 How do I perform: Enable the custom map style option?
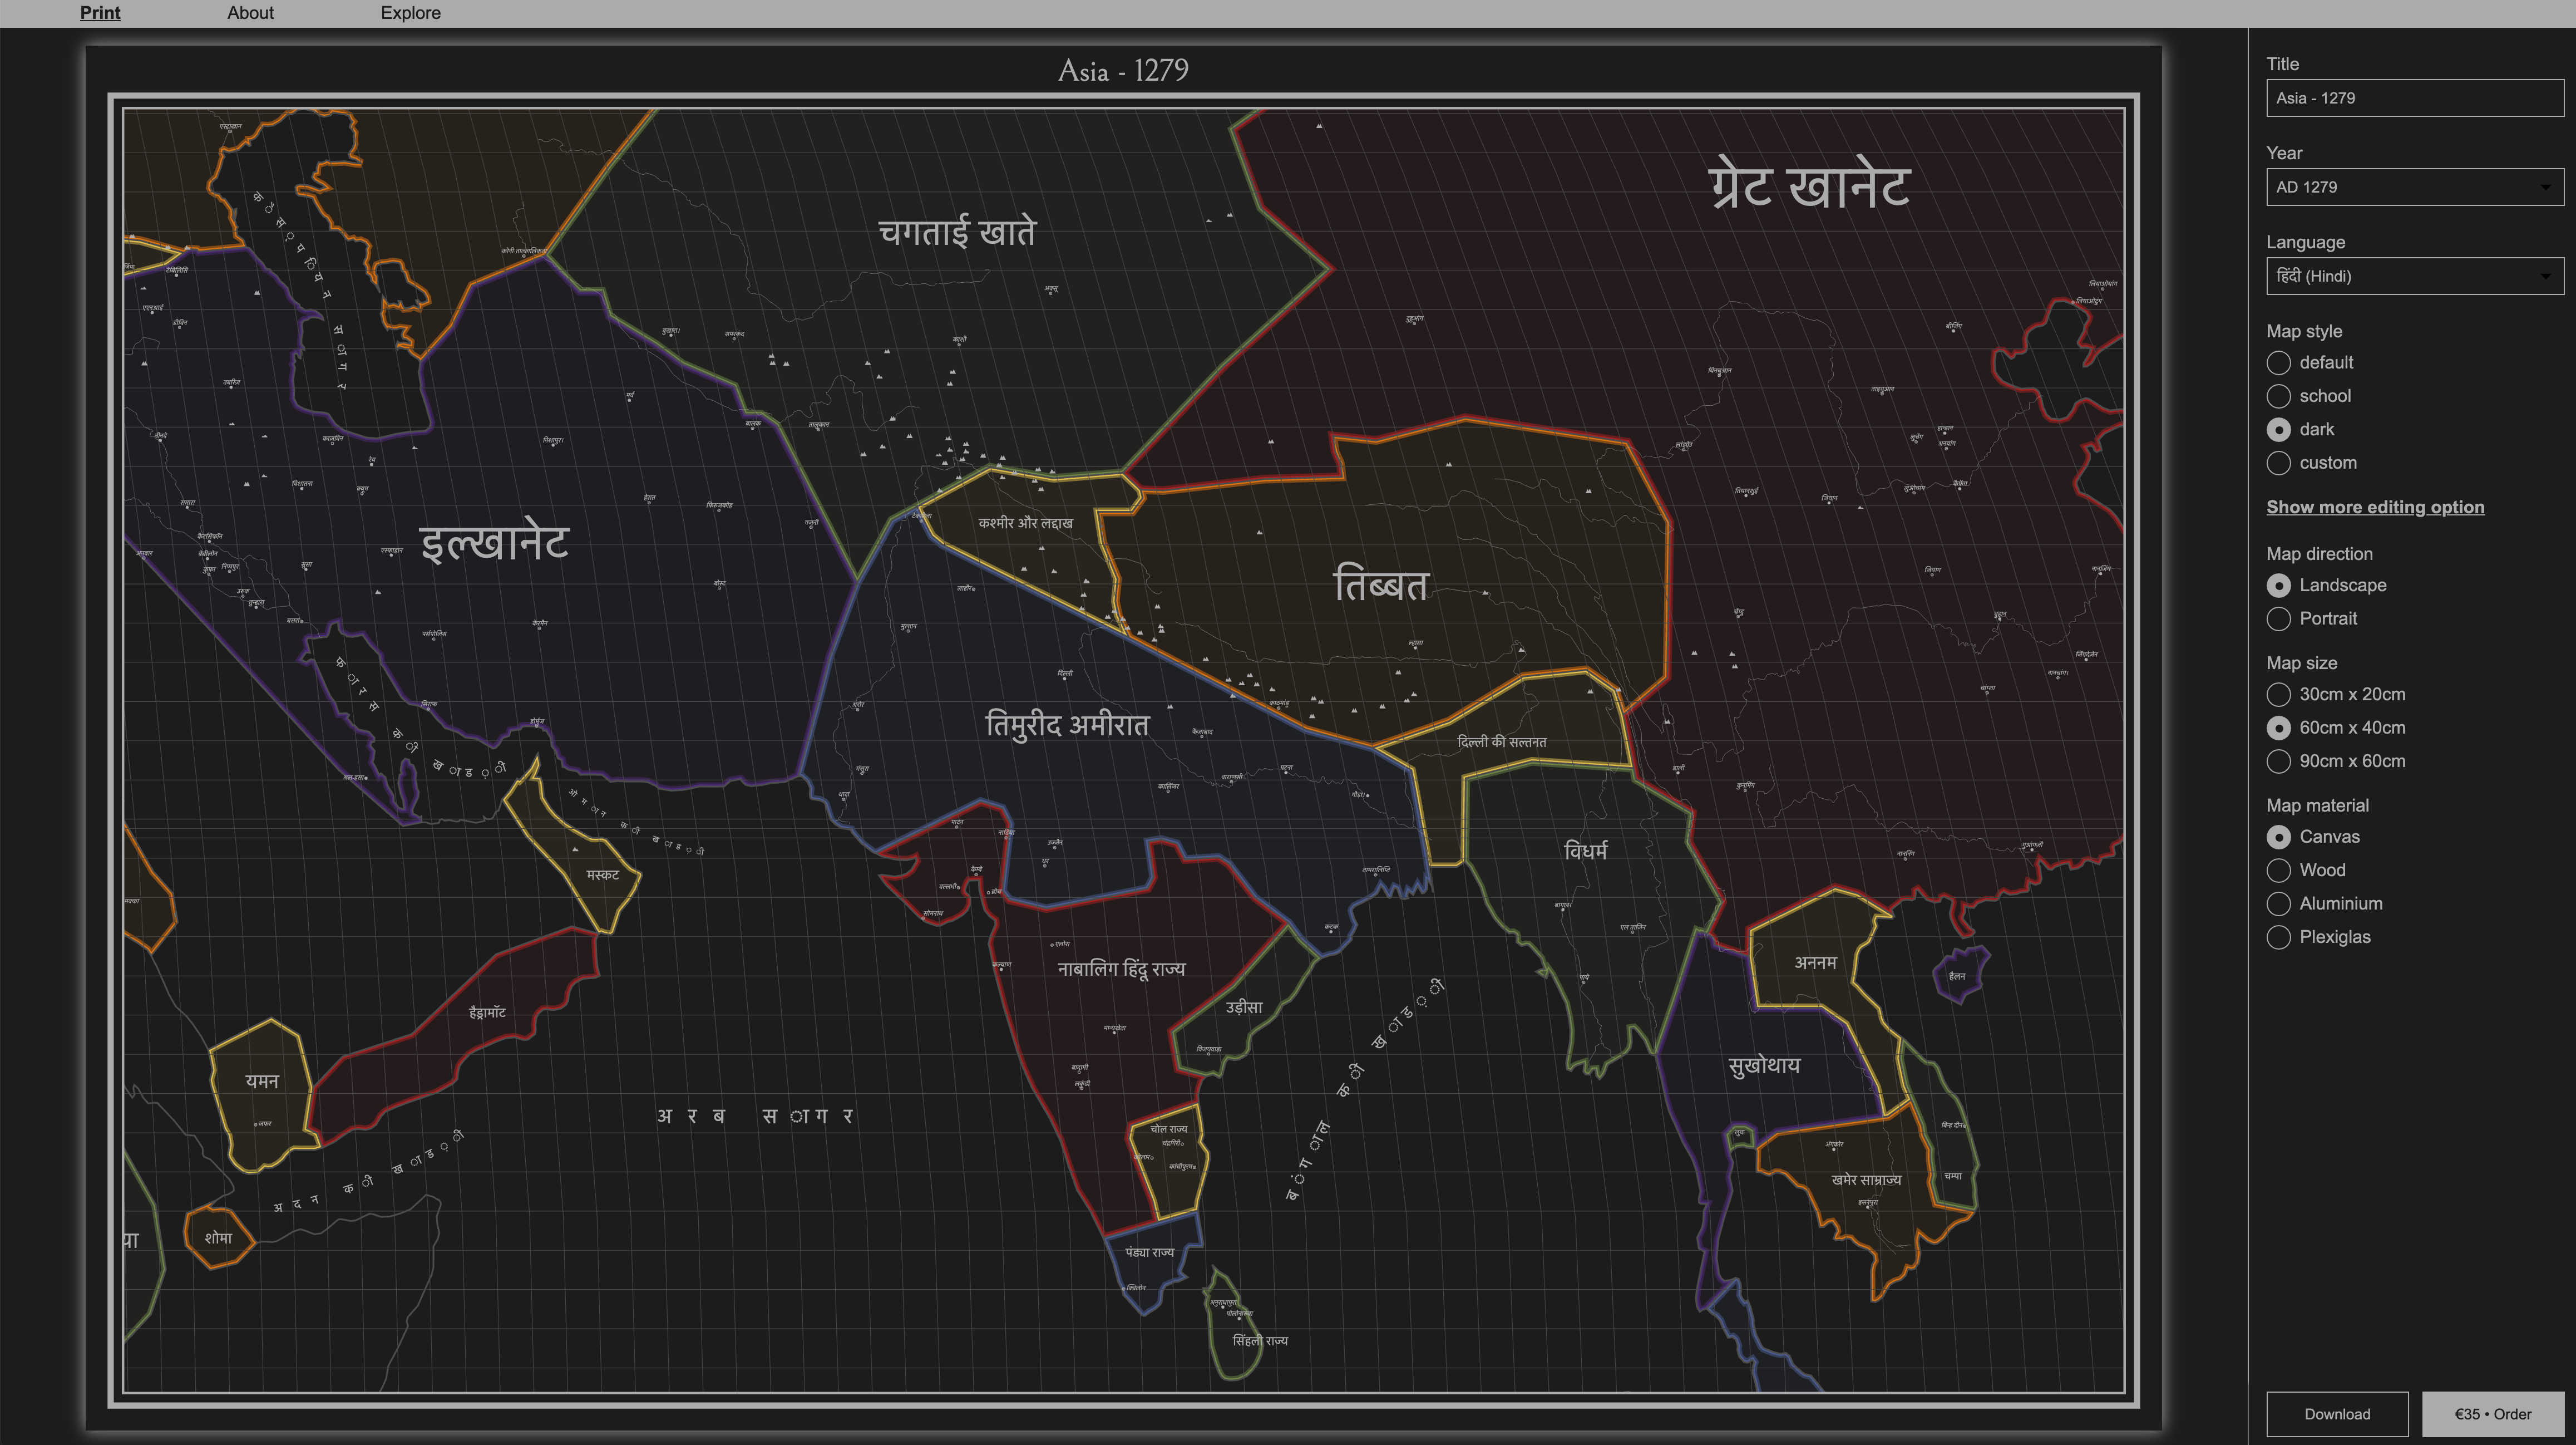coord(2280,463)
